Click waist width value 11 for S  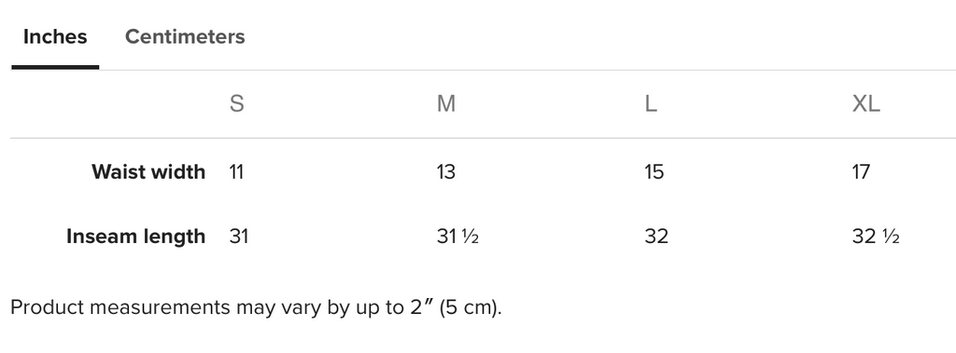[236, 172]
